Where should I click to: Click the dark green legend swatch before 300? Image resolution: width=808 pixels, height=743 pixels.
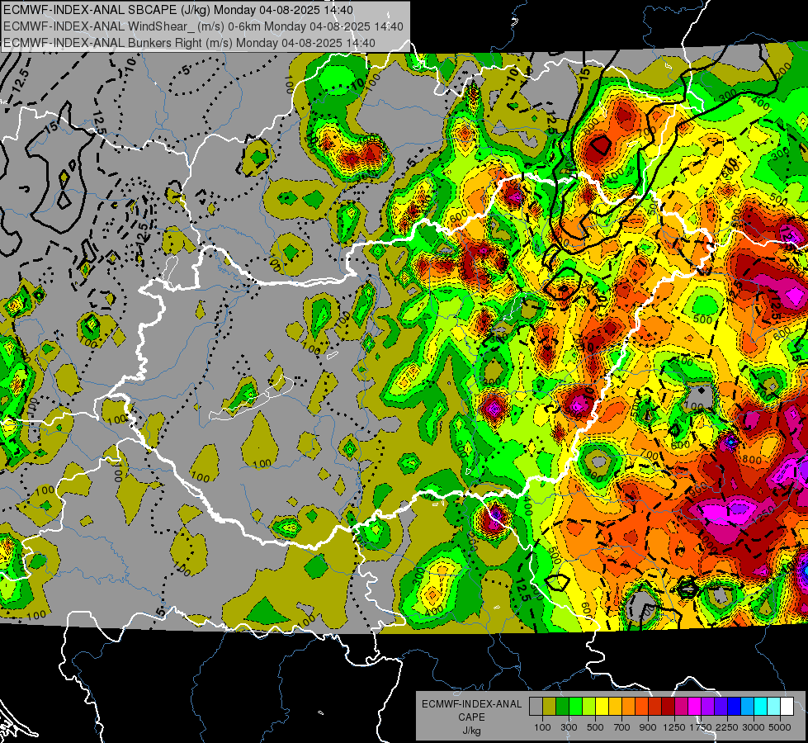click(x=562, y=707)
